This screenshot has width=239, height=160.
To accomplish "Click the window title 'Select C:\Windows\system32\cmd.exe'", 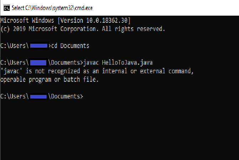I will tap(52, 8).
